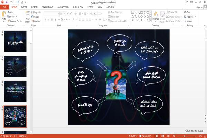This screenshot has width=207, height=138.
Task: Click Sign in link
Action: [199, 7]
